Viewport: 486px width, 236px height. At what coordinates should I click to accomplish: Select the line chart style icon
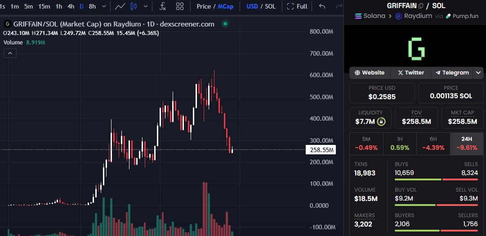click(120, 6)
